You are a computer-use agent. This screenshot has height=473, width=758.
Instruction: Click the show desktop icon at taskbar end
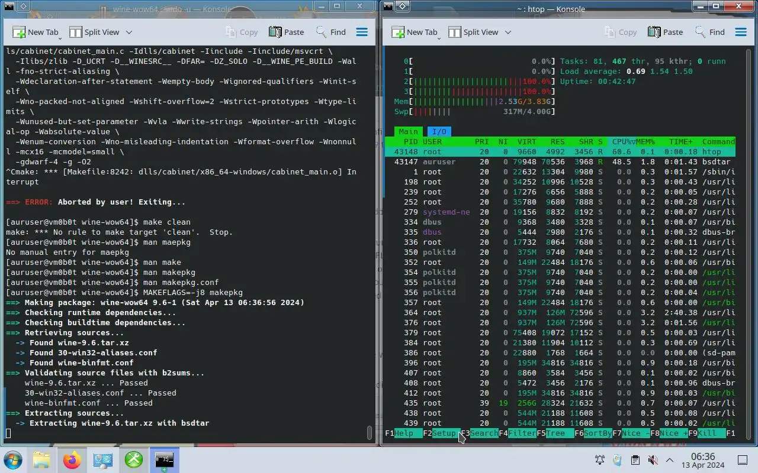tap(743, 460)
